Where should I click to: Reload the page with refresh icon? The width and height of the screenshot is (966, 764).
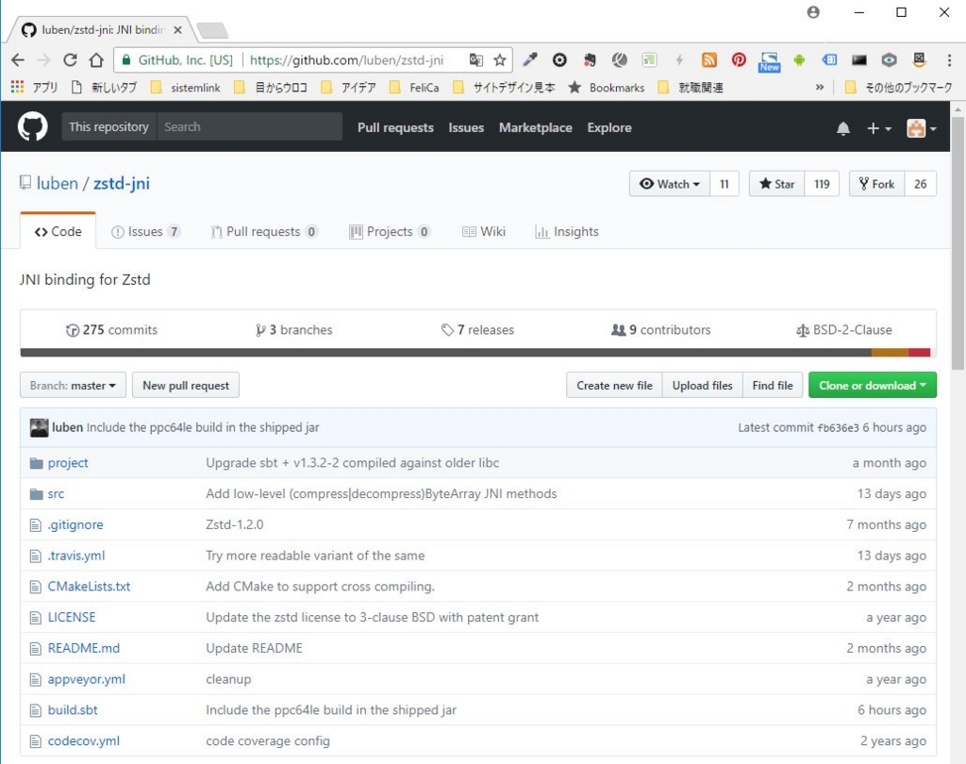coord(70,59)
